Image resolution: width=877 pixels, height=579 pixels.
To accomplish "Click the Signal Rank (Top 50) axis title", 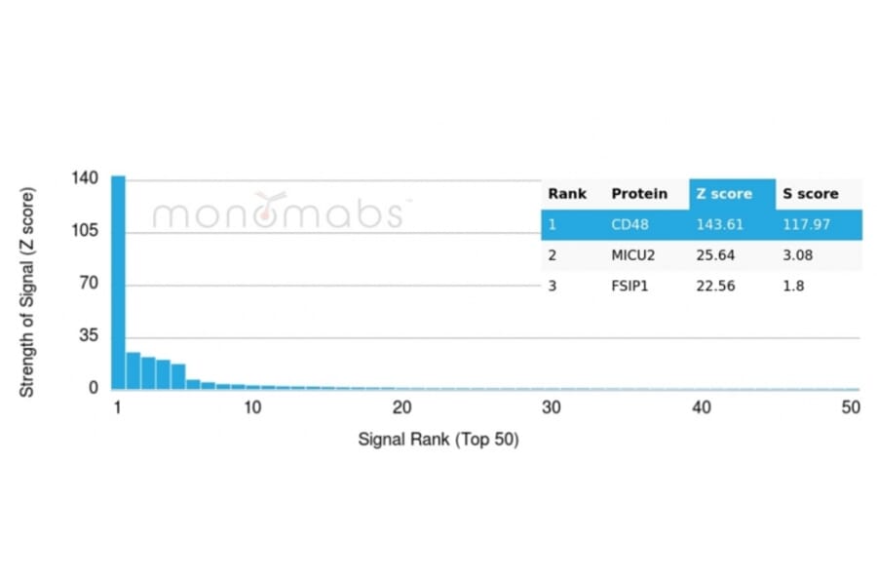I will [438, 440].
